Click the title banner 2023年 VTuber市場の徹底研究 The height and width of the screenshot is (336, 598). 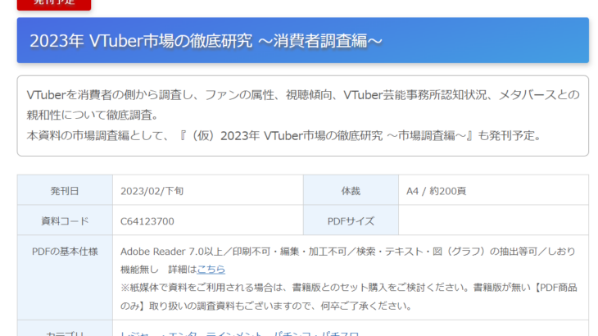point(303,40)
